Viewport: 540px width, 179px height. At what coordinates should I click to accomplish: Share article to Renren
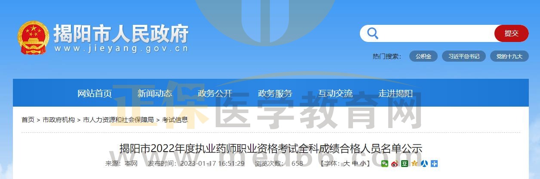point(424,164)
